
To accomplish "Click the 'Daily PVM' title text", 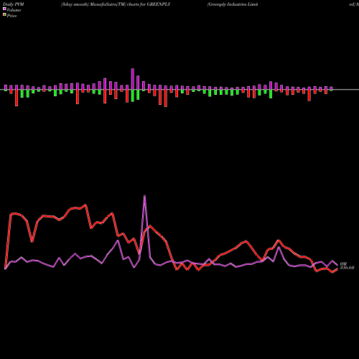I will (x=14, y=4).
